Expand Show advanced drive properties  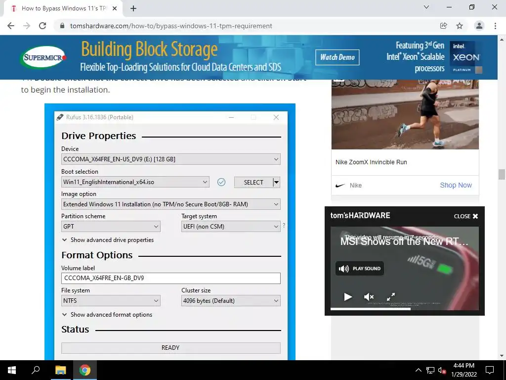[x=108, y=240]
